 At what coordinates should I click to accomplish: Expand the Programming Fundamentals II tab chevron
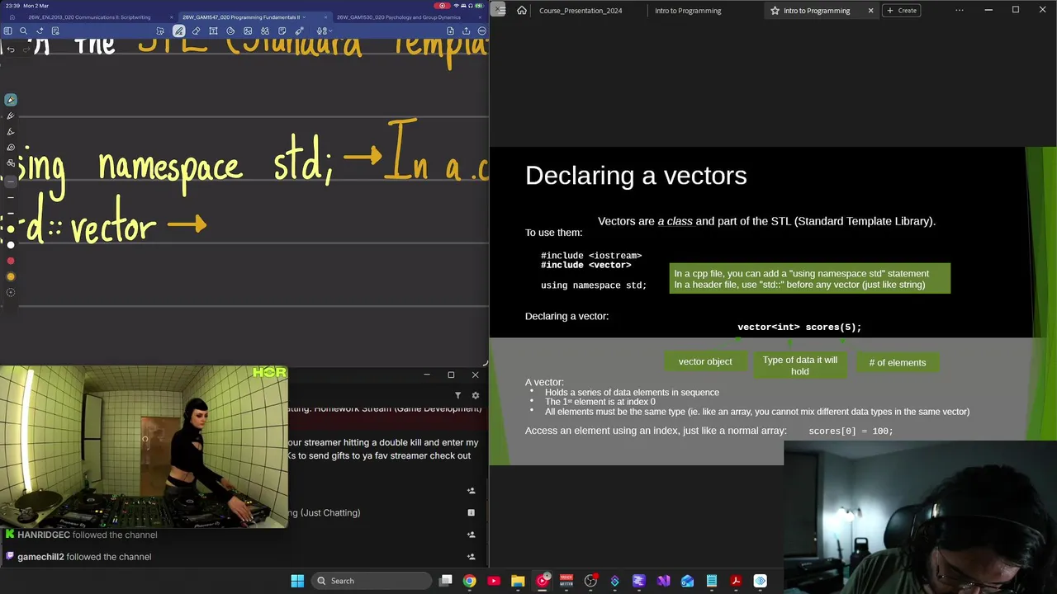coord(304,17)
